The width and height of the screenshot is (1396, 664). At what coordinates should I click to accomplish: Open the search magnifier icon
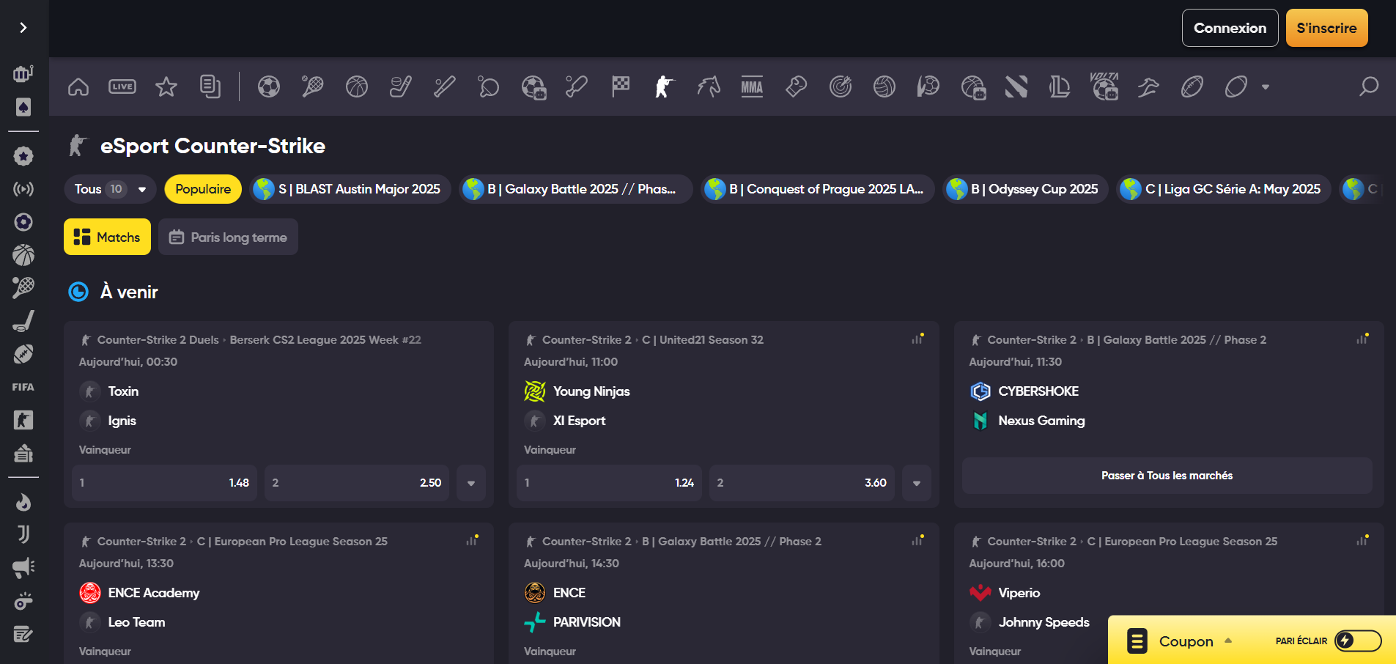(1368, 86)
